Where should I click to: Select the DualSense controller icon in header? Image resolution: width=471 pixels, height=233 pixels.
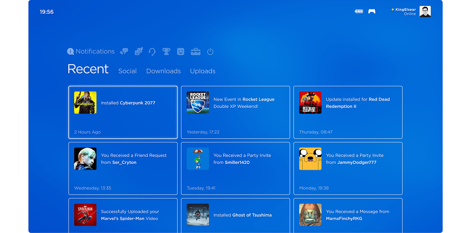(x=372, y=11)
